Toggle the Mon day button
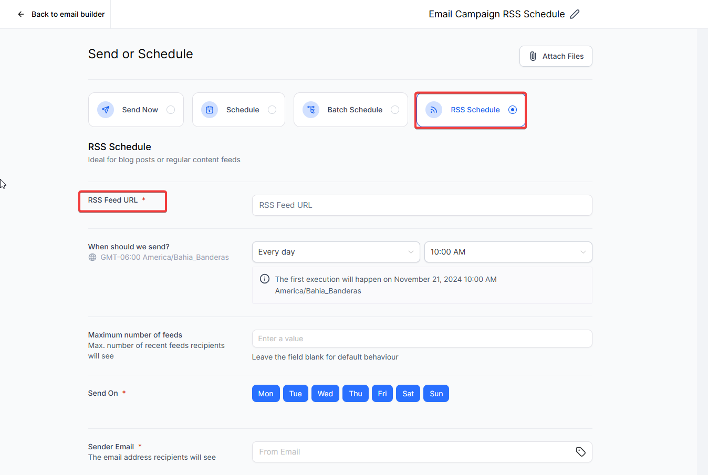 tap(266, 394)
